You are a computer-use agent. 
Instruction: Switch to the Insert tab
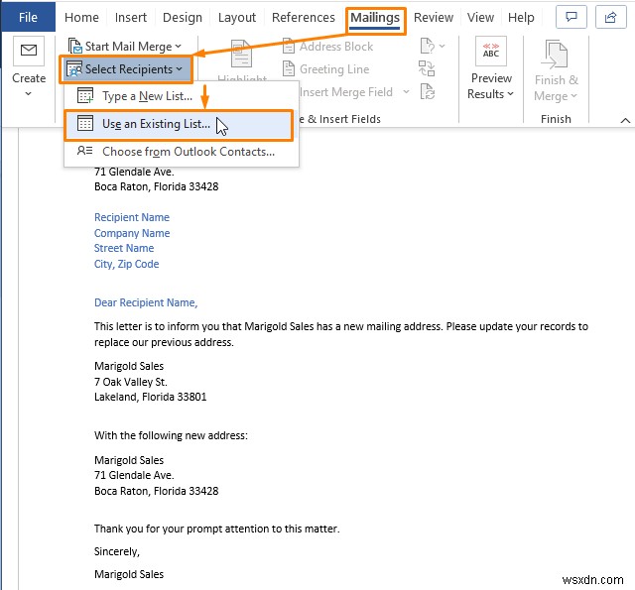(x=130, y=18)
